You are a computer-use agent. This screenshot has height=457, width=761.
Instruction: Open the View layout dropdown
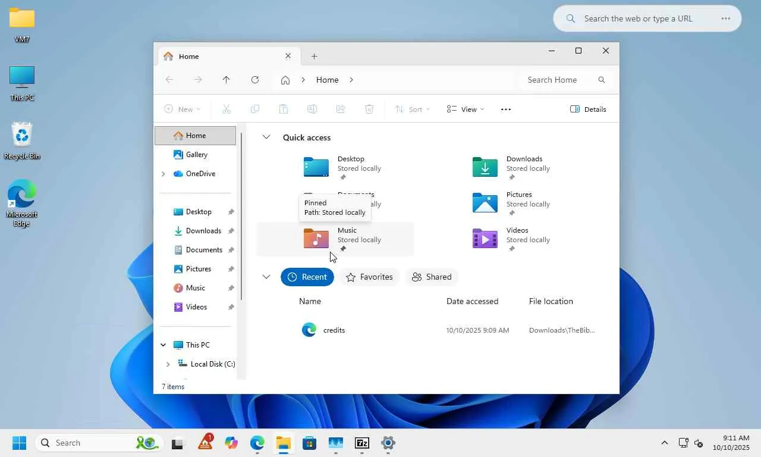tap(466, 109)
